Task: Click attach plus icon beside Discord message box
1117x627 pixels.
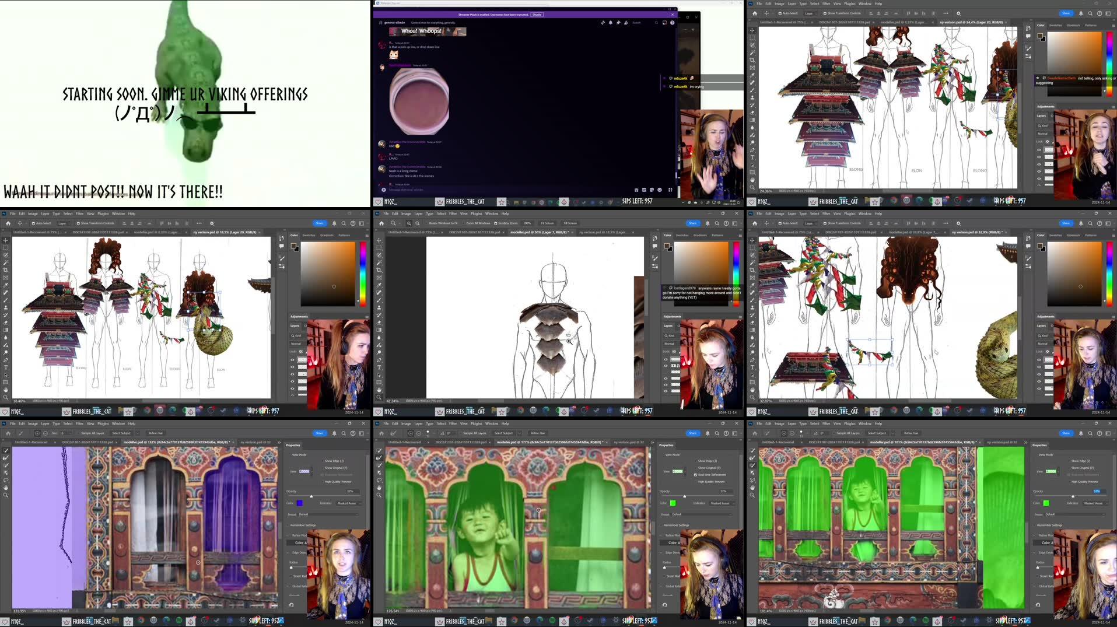Action: (383, 190)
